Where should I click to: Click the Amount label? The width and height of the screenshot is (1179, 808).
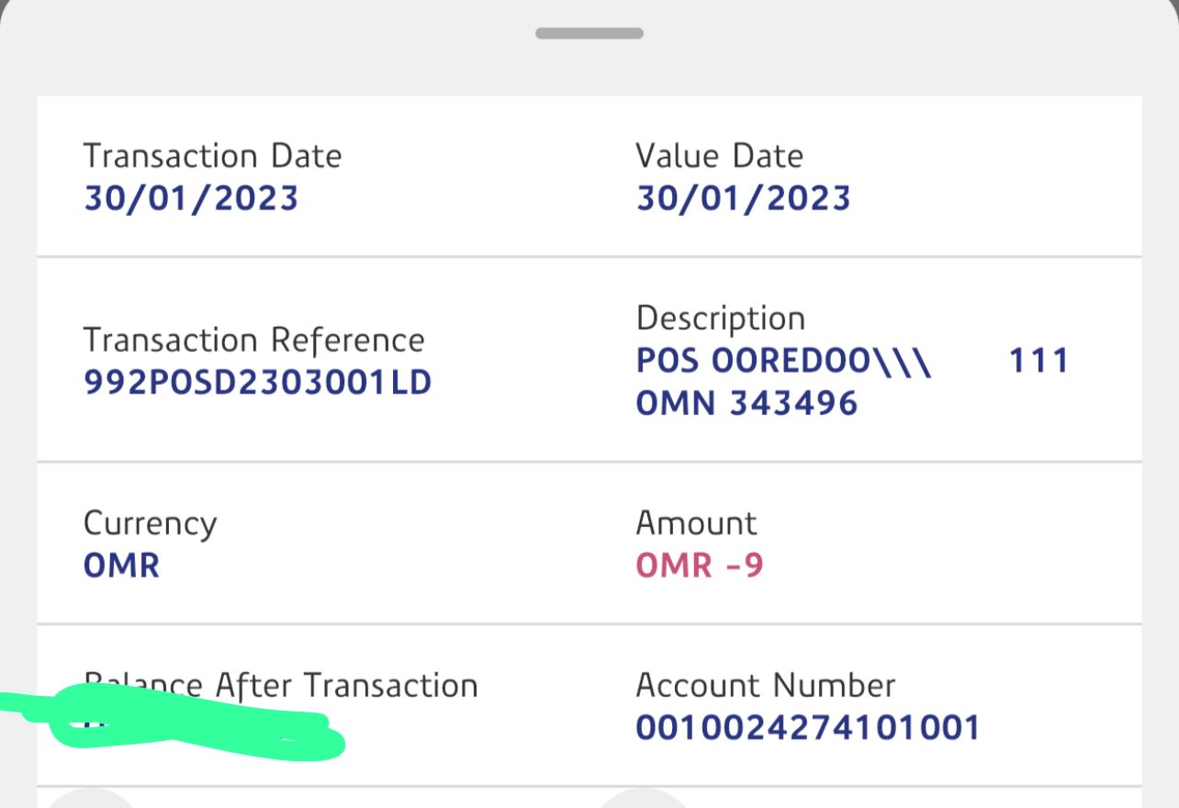tap(696, 523)
